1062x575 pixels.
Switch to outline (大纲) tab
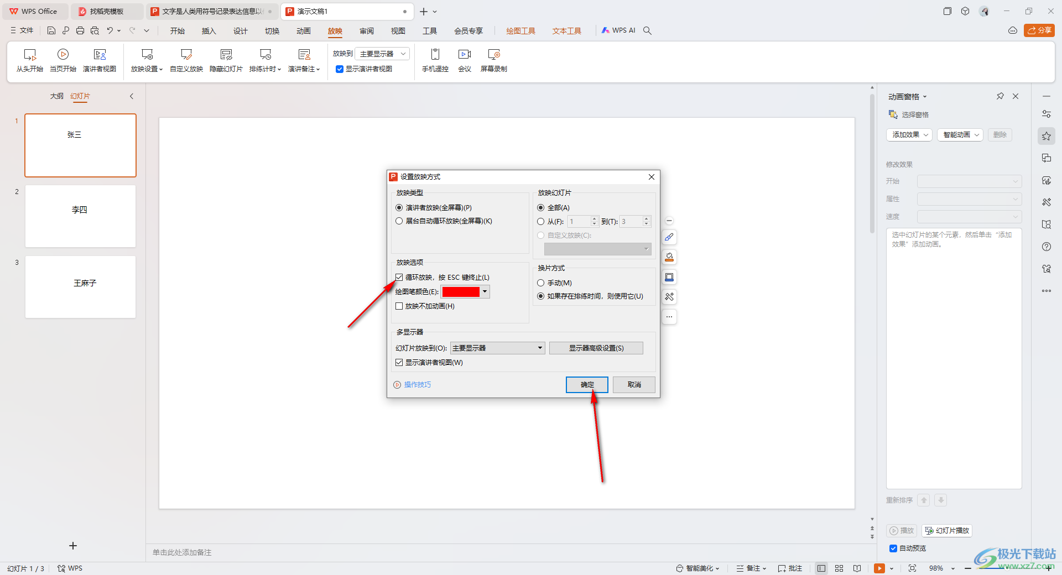(57, 96)
